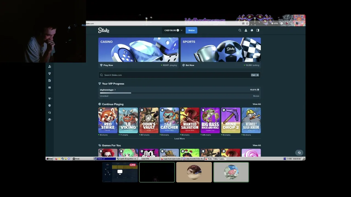Open the Wanted Salvation game tile
This screenshot has height=197, width=351.
(x=190, y=120)
